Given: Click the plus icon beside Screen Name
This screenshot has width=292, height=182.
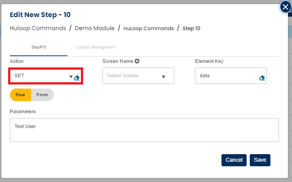Looking at the screenshot, I should pyautogui.click(x=137, y=61).
